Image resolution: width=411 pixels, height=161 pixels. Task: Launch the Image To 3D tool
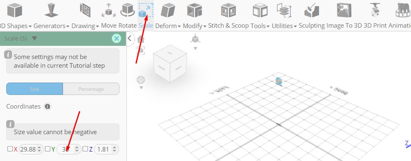tap(344, 11)
